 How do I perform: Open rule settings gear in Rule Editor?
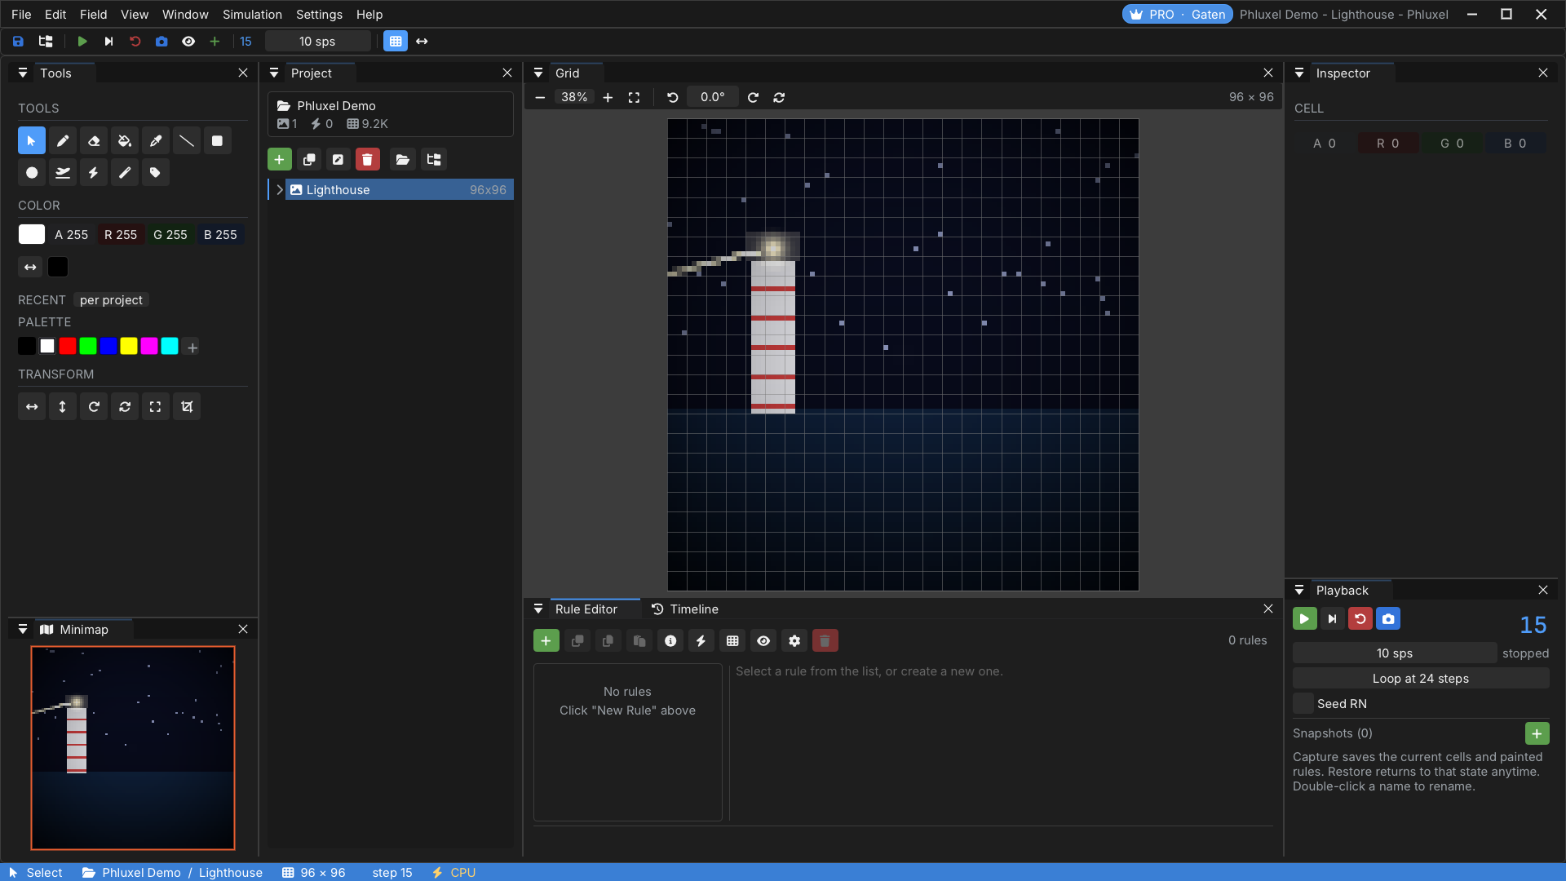point(794,641)
